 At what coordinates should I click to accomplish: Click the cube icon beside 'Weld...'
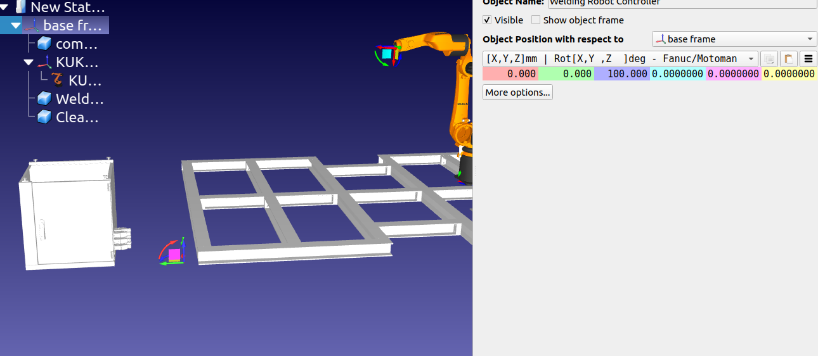tap(44, 99)
